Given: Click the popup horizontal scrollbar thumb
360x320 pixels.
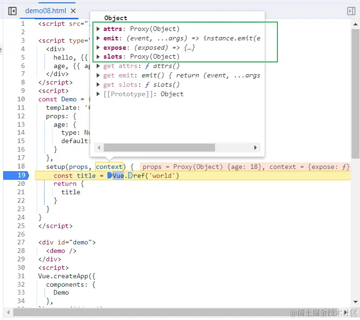Looking at the screenshot, I should pos(159,148).
